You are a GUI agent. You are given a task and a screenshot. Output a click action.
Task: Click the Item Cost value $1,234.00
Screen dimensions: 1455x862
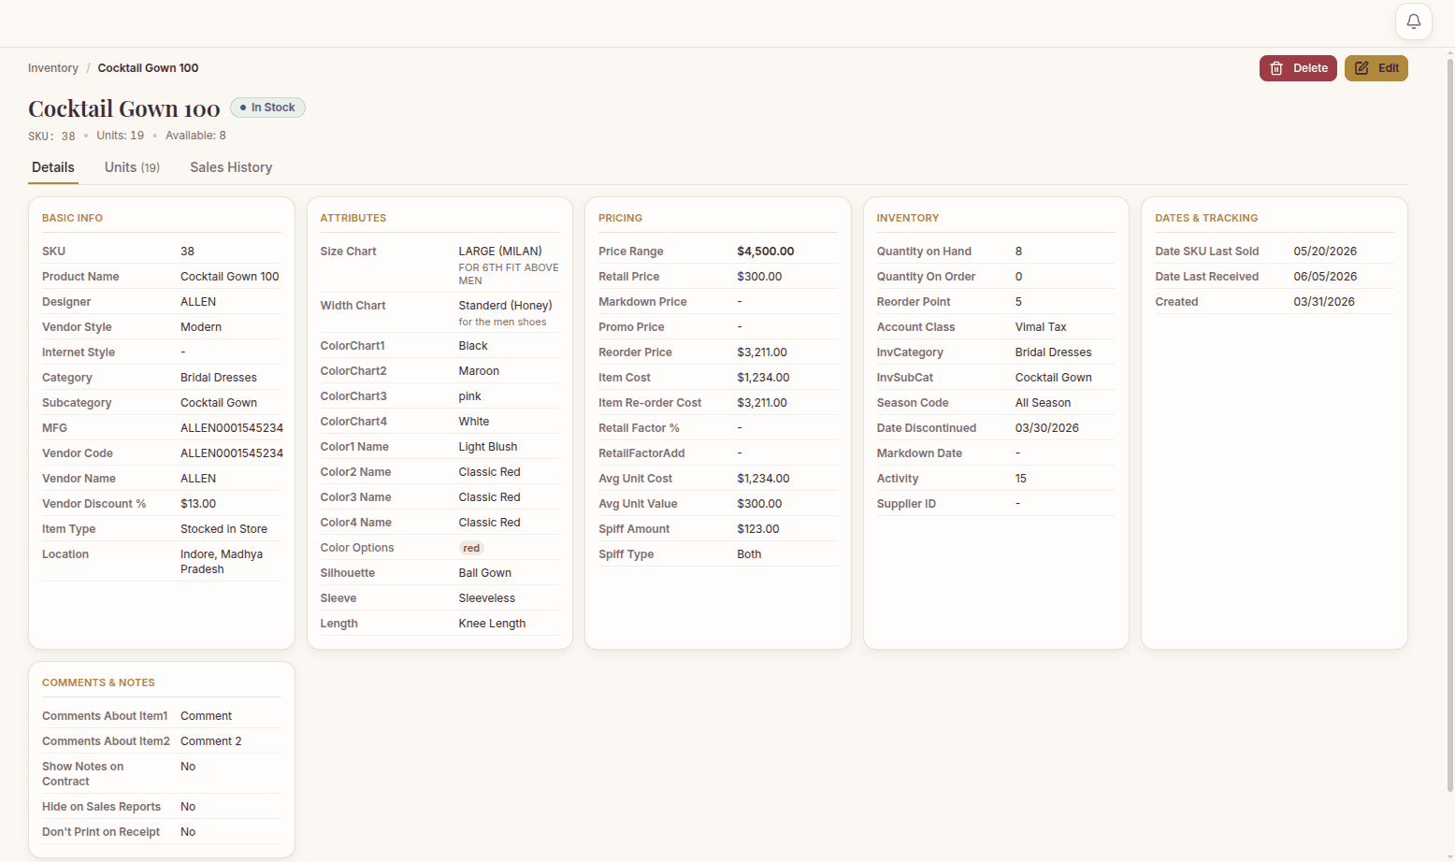pos(763,378)
